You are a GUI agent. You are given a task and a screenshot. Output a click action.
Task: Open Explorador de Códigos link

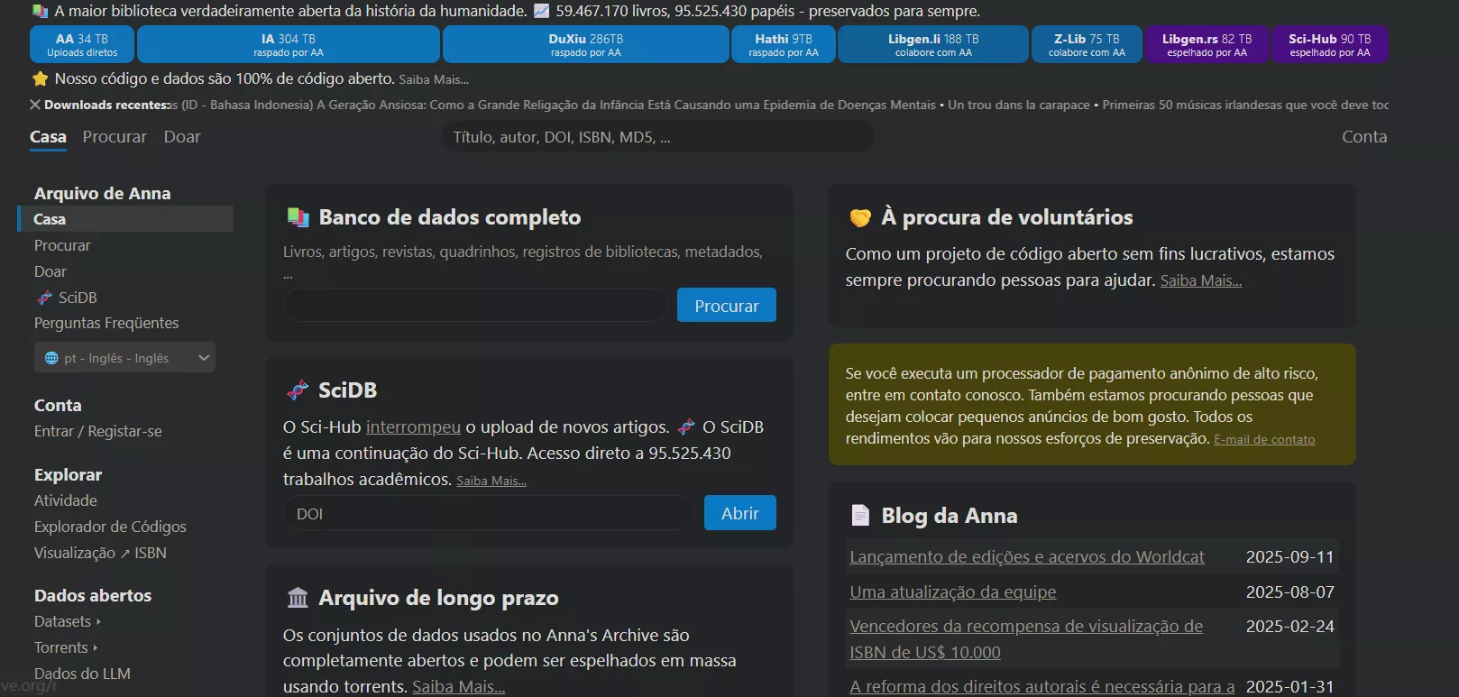pos(110,527)
